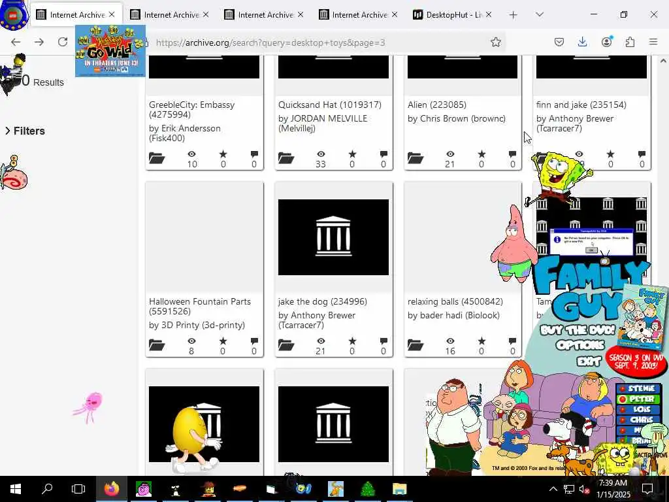This screenshot has height=502, width=669.
Task: Open Quicksand Hat (1019317) title link
Action: coord(329,105)
